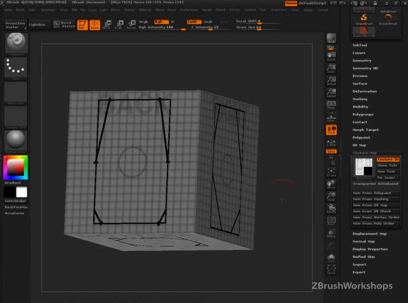Image resolution: width=408 pixels, height=303 pixels.
Task: Click the texture map thumbnail preview
Action: 363,167
